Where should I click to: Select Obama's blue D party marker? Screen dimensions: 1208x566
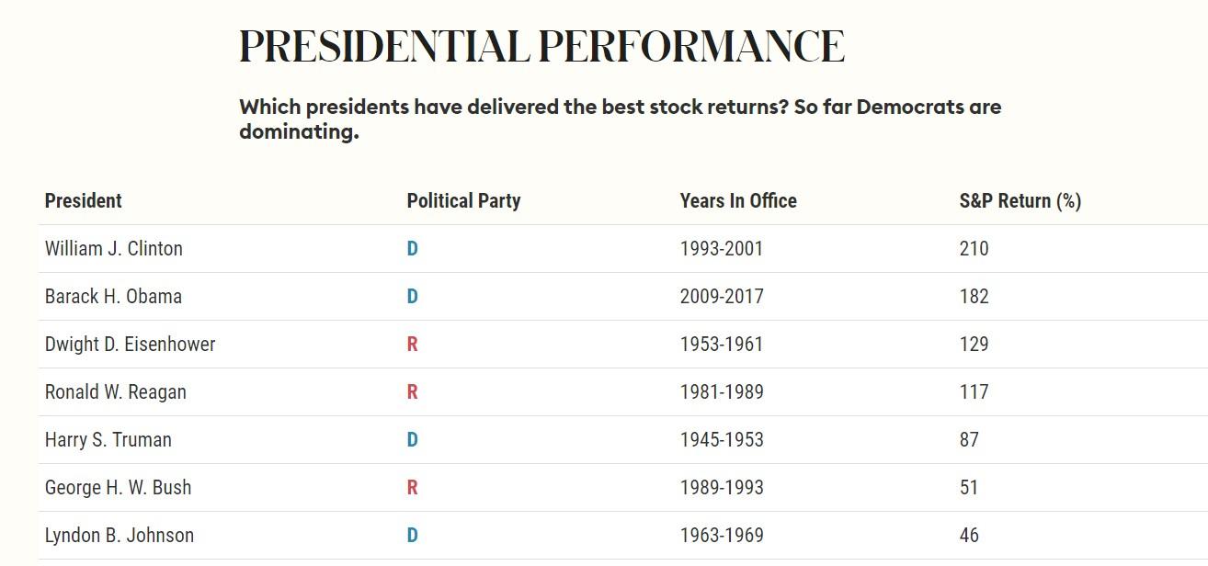click(412, 297)
